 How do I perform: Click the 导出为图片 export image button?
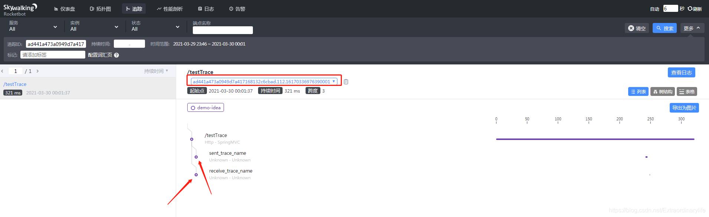(x=684, y=108)
